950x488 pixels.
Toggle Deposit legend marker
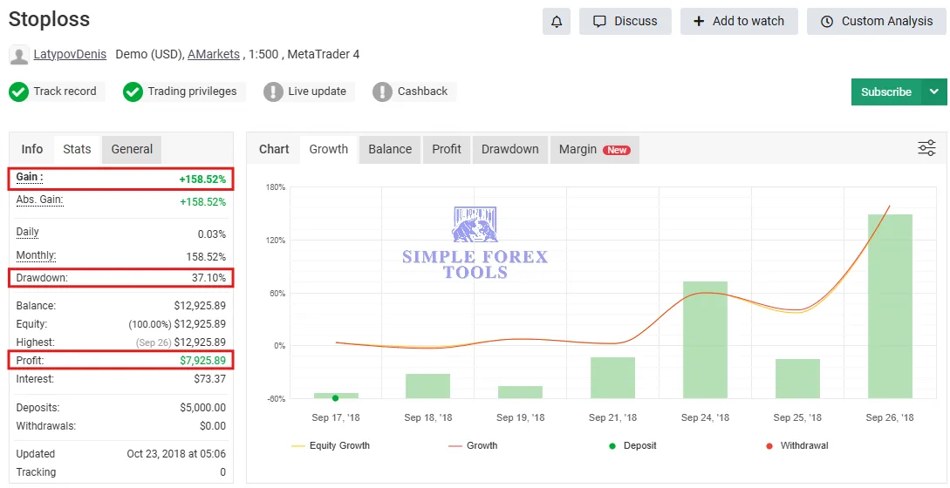(x=632, y=445)
